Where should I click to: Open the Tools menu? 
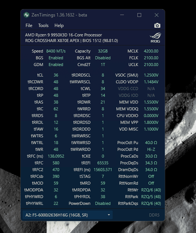43,26
